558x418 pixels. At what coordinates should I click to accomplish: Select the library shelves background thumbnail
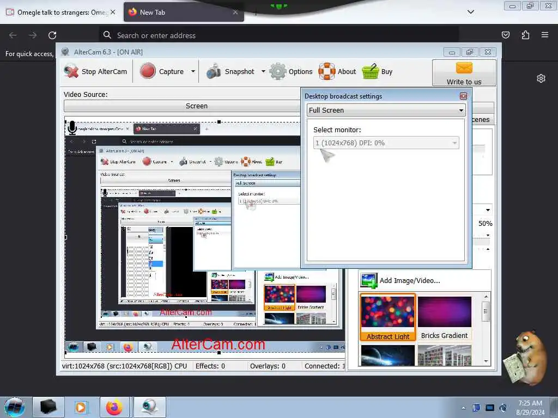(445, 355)
